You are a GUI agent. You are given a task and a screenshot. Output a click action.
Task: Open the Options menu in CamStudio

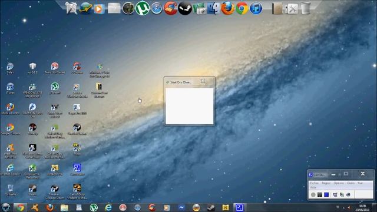[339, 183]
